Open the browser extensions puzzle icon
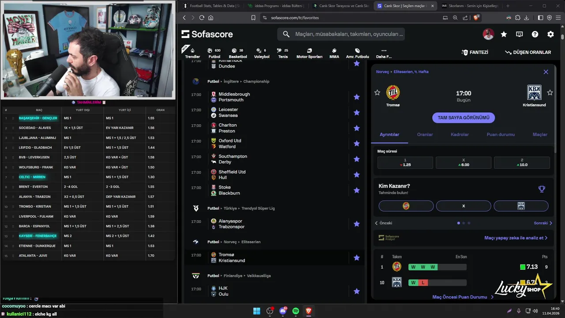The height and width of the screenshot is (318, 565). click(x=517, y=18)
